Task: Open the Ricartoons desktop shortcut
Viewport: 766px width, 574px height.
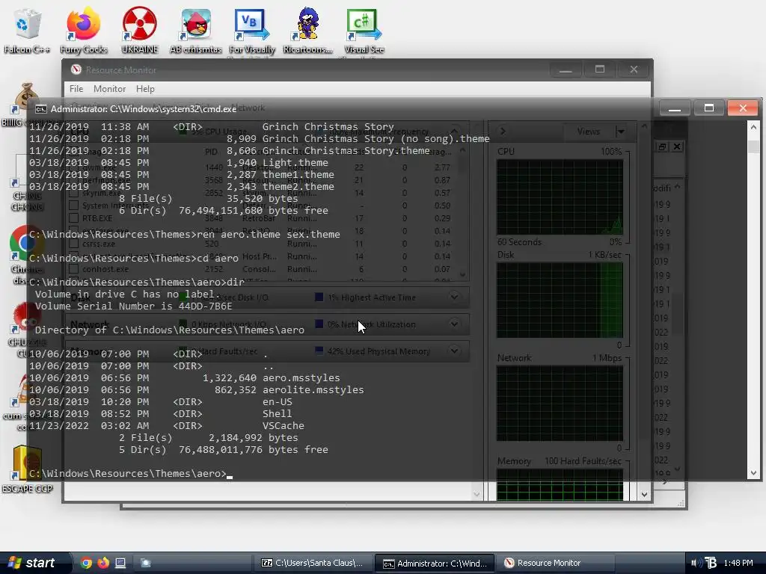Action: pos(307,29)
